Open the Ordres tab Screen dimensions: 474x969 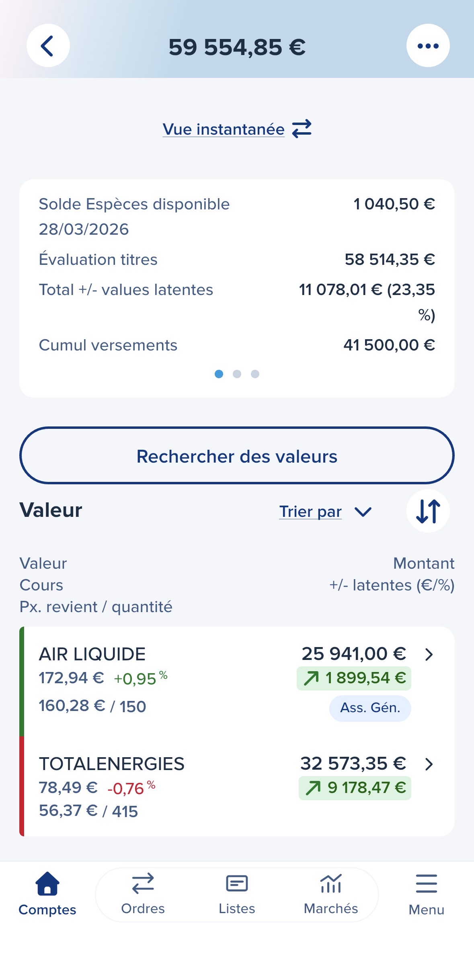[143, 894]
